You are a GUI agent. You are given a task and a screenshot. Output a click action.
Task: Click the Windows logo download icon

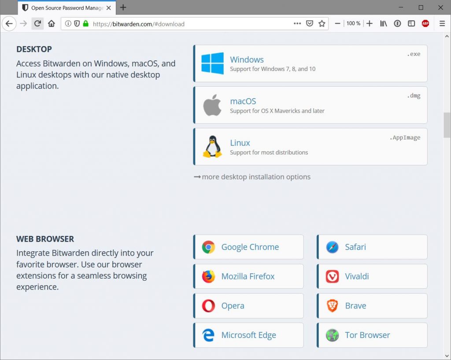[212, 64]
